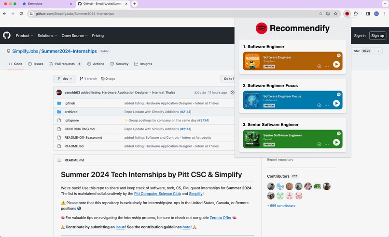The height and width of the screenshot is (237, 389).
Task: Open the SimplifyJobs owner link
Action: 25,51
